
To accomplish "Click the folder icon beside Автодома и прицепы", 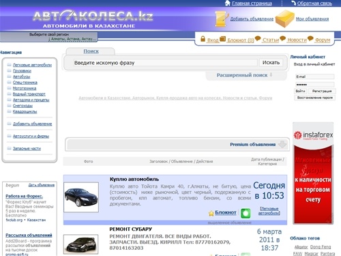I will (10, 100).
